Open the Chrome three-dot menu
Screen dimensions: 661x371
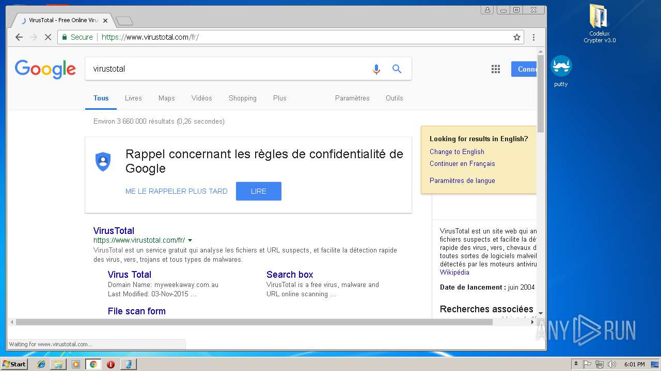[x=533, y=37]
